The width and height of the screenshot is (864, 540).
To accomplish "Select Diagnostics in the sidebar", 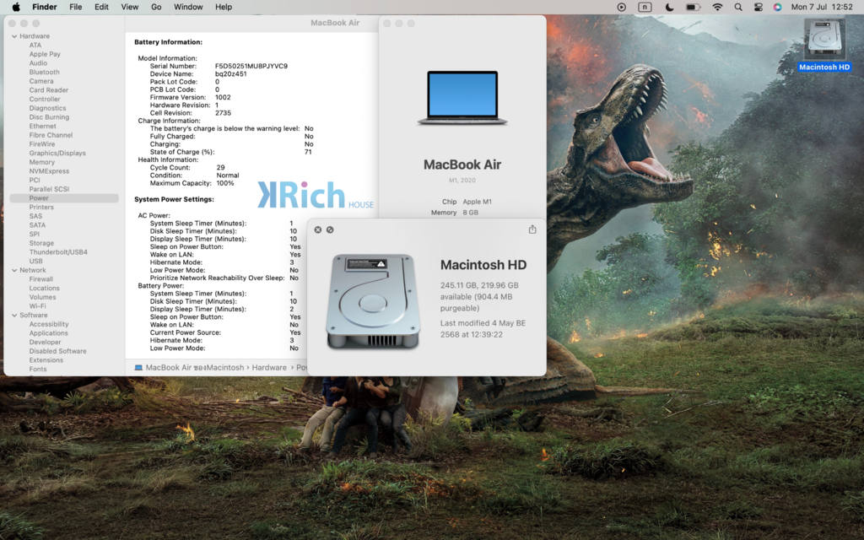I will (47, 108).
